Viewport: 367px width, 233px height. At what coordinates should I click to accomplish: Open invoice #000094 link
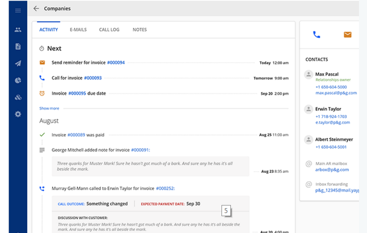(x=116, y=63)
